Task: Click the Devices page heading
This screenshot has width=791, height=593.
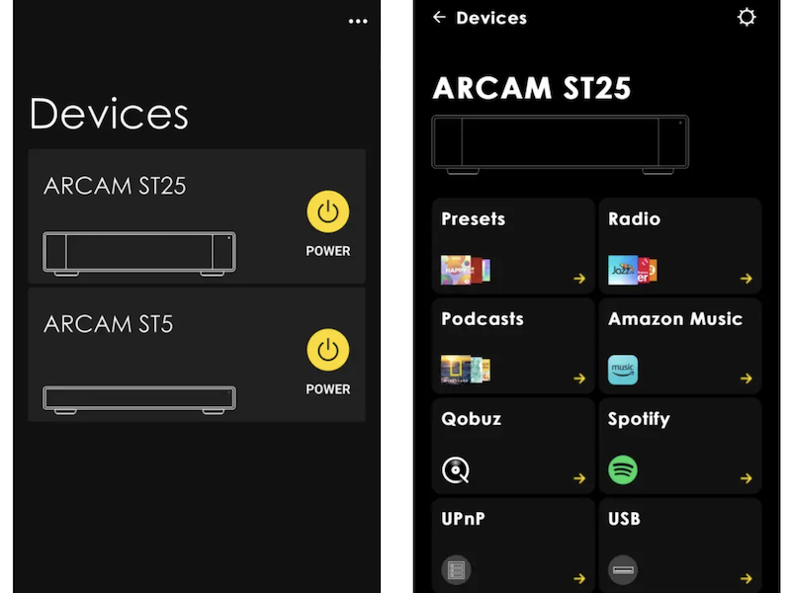Action: [109, 114]
